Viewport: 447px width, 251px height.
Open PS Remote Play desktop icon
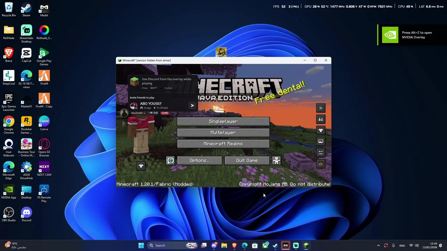(44, 193)
